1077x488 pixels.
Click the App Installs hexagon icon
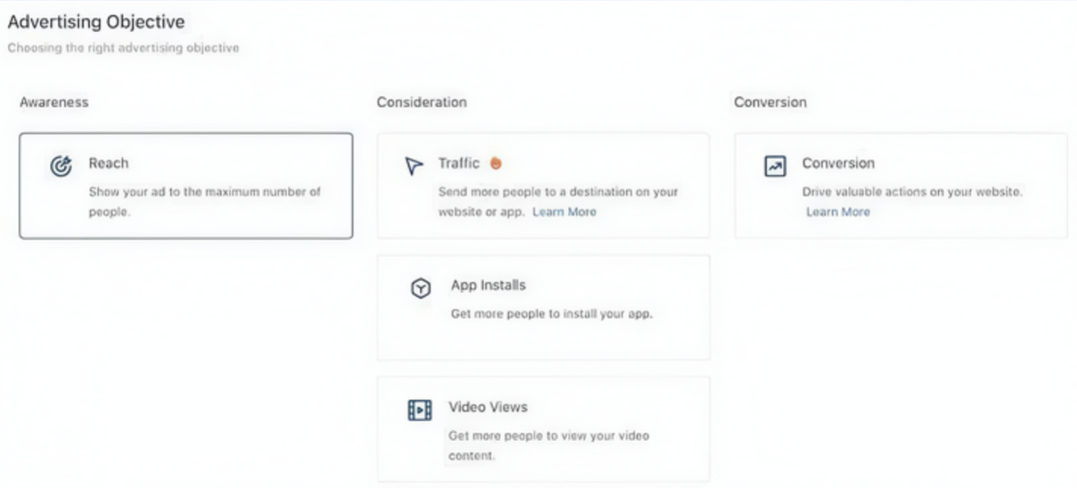click(421, 288)
